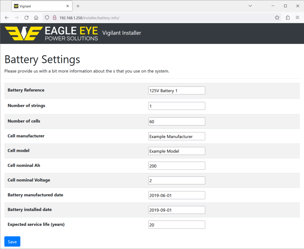
Task: Close the Vigilant tab
Action: 67,6
